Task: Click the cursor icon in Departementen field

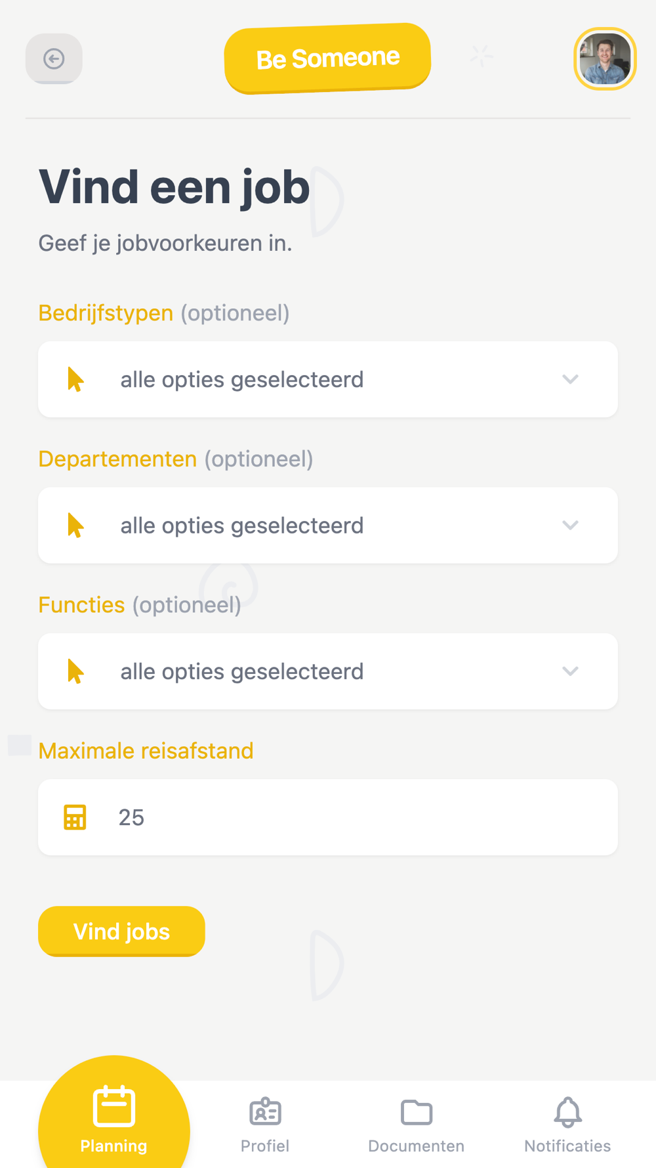Action: (x=75, y=526)
